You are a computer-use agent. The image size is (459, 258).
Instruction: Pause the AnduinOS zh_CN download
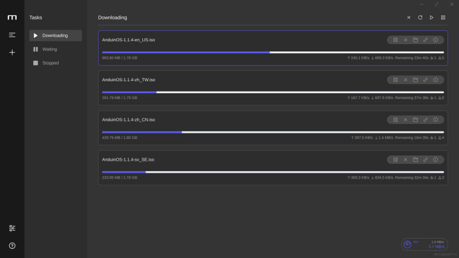pyautogui.click(x=395, y=120)
